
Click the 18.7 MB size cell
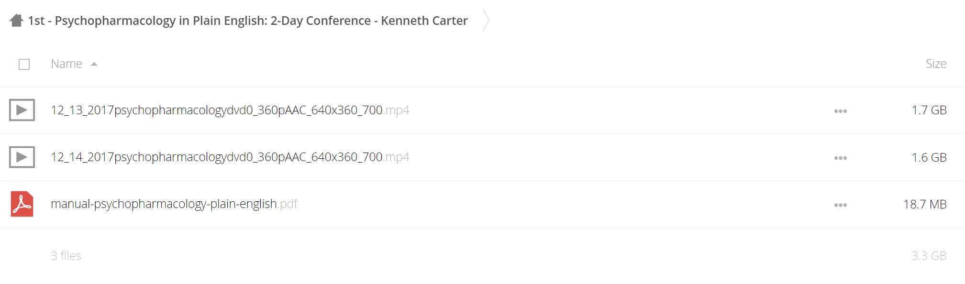(925, 204)
